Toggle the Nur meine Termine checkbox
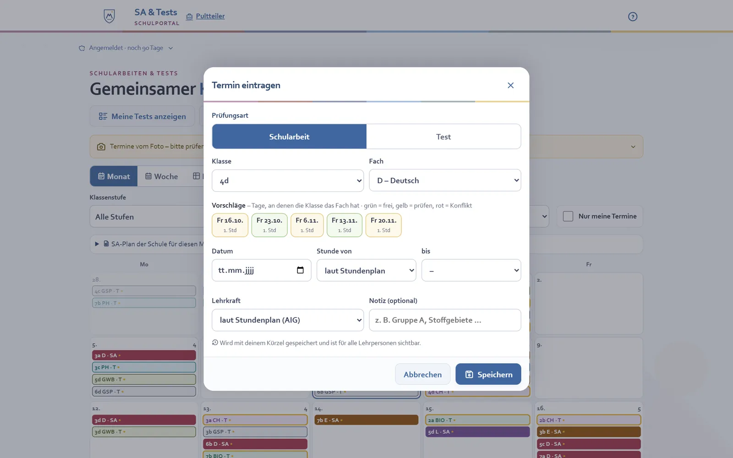 568,216
